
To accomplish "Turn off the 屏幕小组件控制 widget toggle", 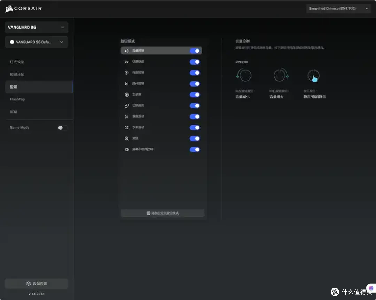I will tap(195, 149).
